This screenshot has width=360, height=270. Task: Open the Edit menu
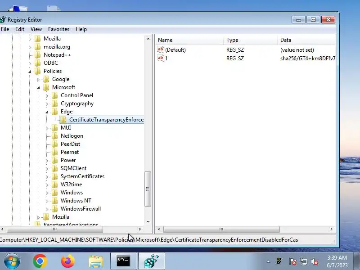click(20, 29)
